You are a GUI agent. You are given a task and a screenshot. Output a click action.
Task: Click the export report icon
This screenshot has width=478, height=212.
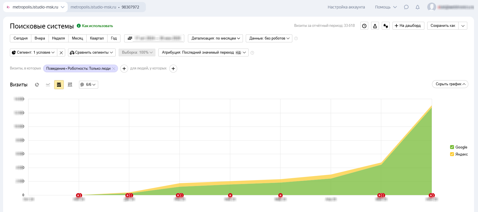point(375,26)
